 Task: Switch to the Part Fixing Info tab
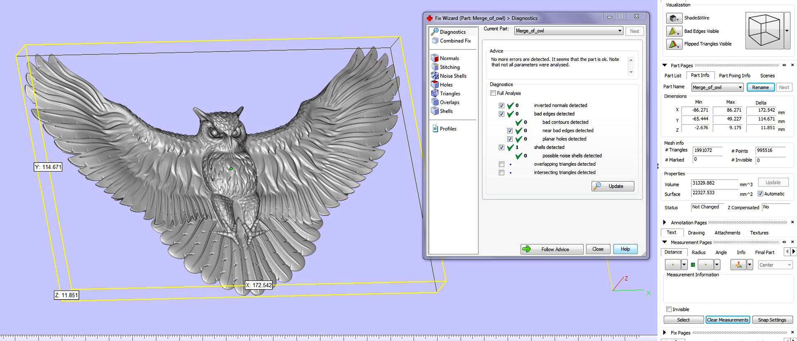tap(734, 76)
